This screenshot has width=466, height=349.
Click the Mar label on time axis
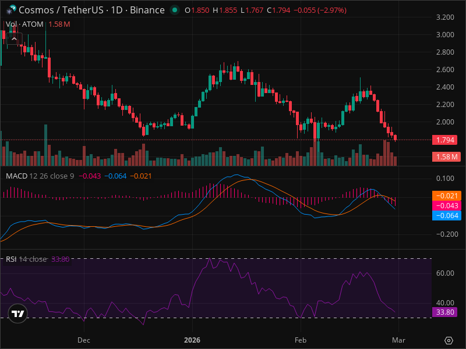tap(398, 340)
